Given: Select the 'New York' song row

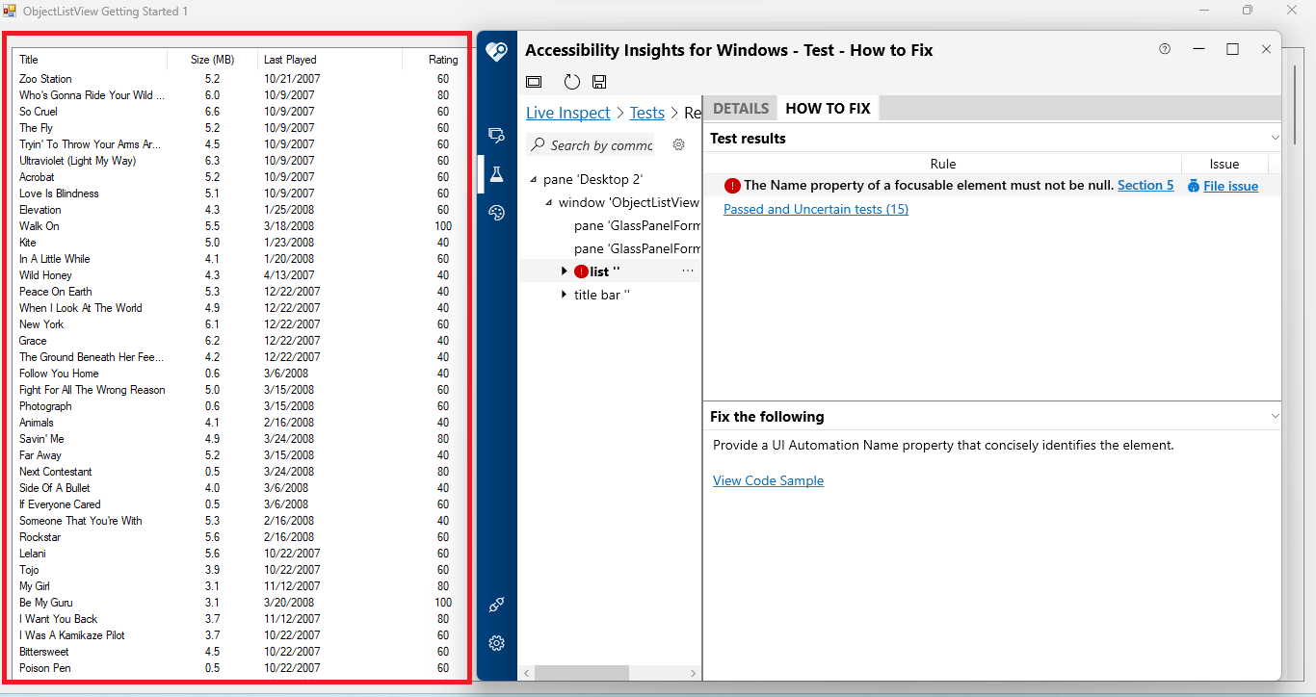Looking at the screenshot, I should click(x=238, y=324).
